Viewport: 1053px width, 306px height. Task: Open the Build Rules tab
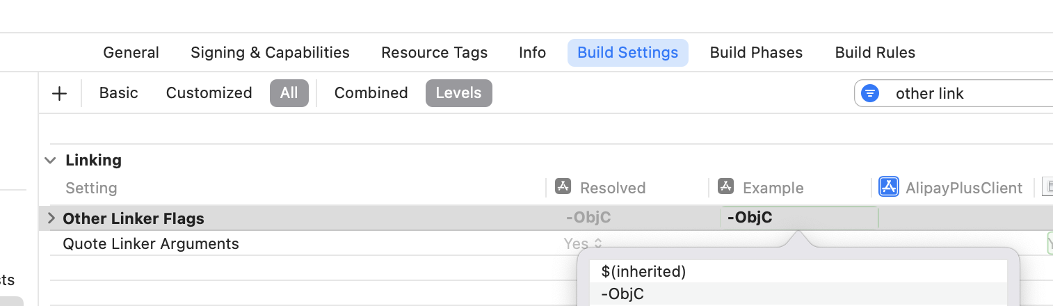tap(875, 53)
